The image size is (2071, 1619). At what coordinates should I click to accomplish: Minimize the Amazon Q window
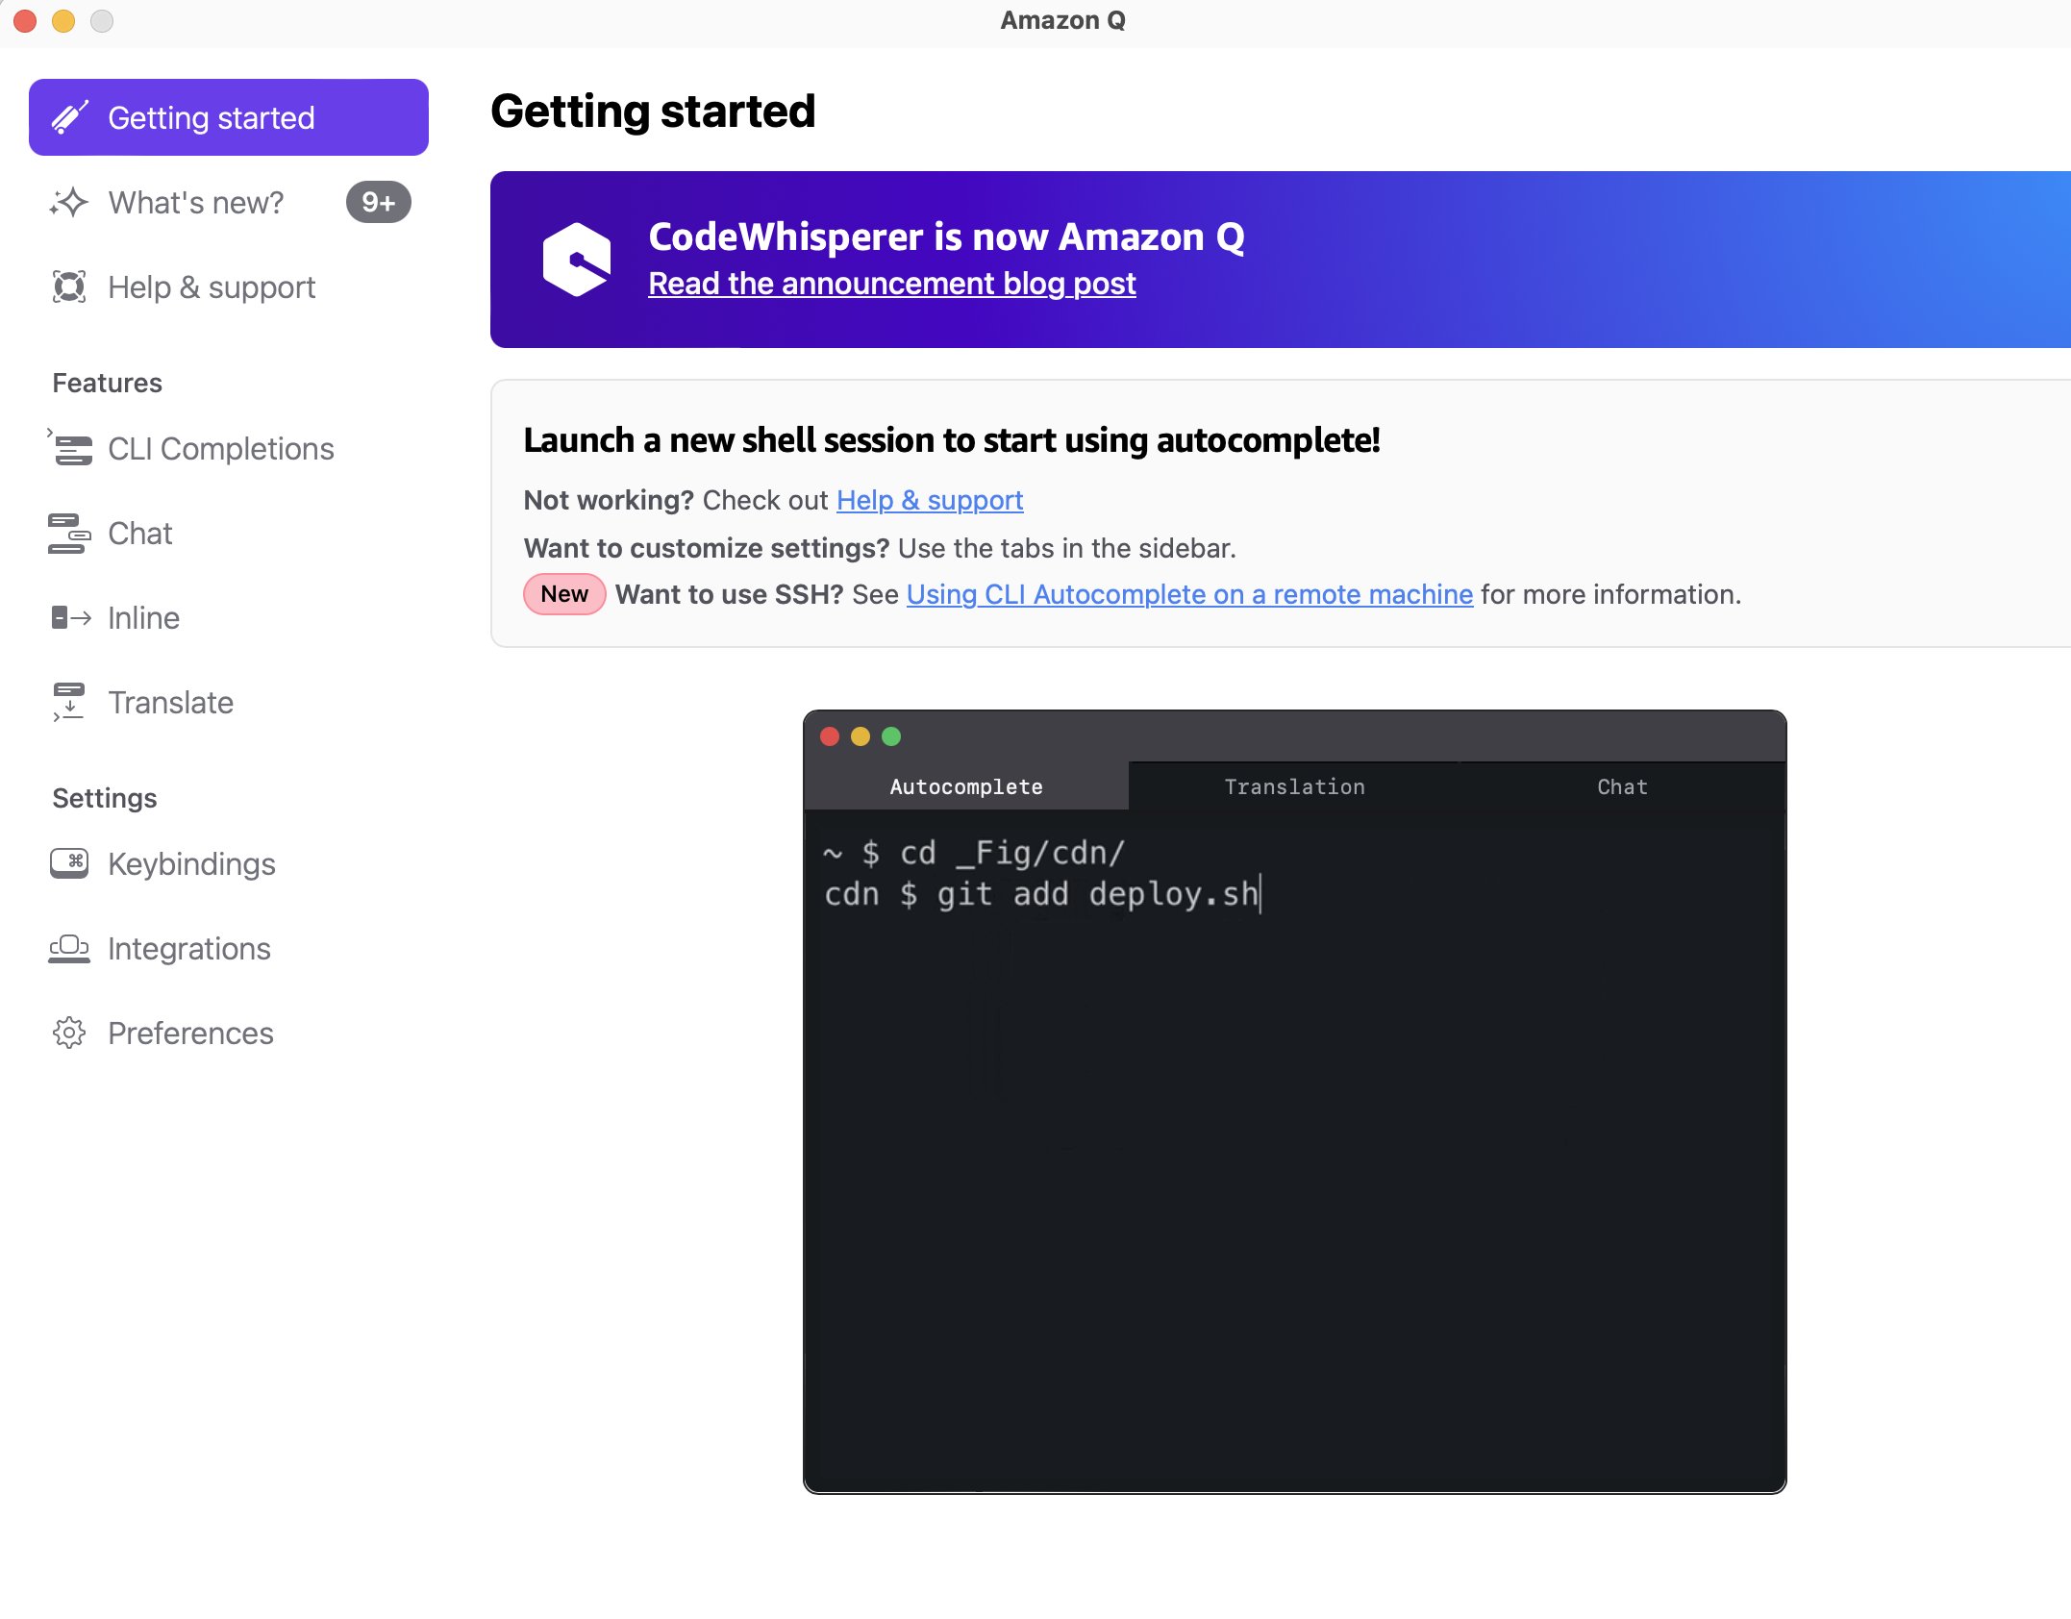pos(63,20)
